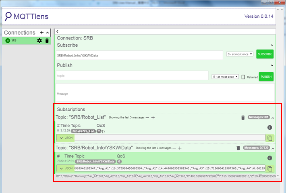Collapse the Connections panel

point(48,33)
